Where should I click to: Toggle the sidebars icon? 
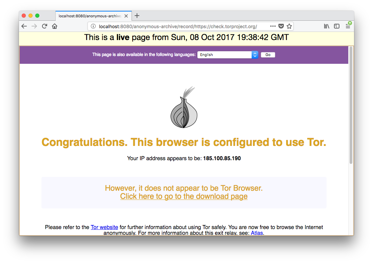click(337, 26)
